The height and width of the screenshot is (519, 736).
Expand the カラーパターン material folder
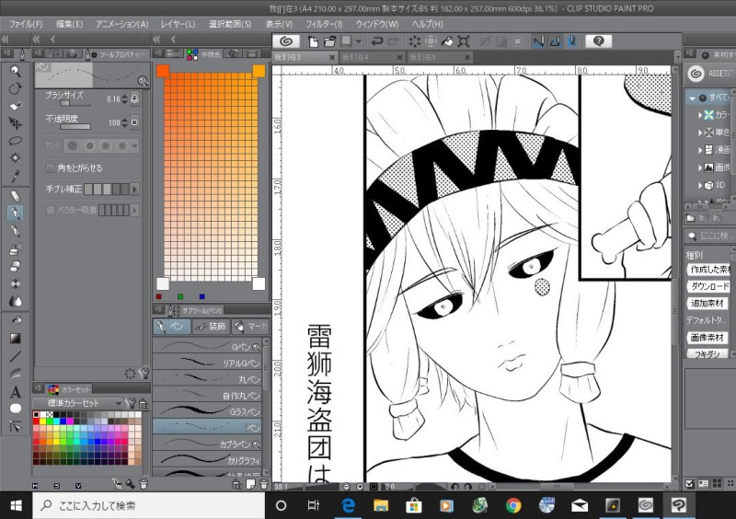700,115
